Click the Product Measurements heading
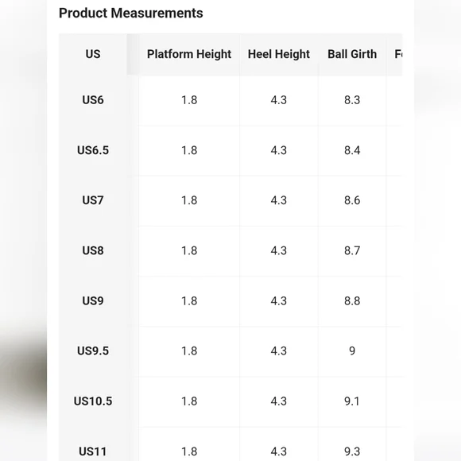The width and height of the screenshot is (461, 461). point(131,14)
